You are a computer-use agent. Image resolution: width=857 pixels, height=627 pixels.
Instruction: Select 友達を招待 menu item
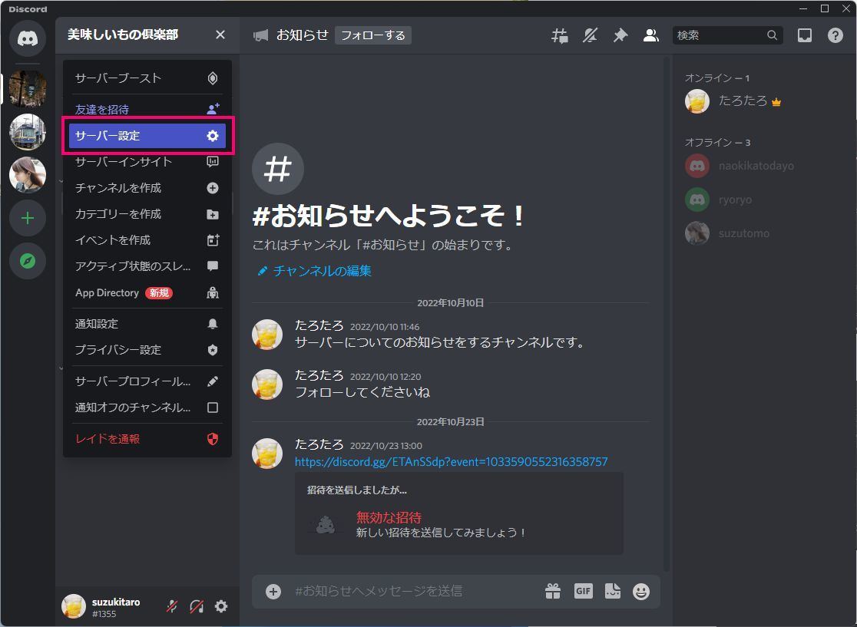tap(147, 109)
